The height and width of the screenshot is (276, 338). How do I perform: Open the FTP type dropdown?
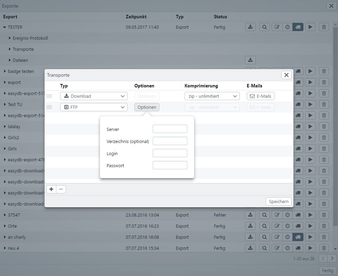pyautogui.click(x=94, y=107)
